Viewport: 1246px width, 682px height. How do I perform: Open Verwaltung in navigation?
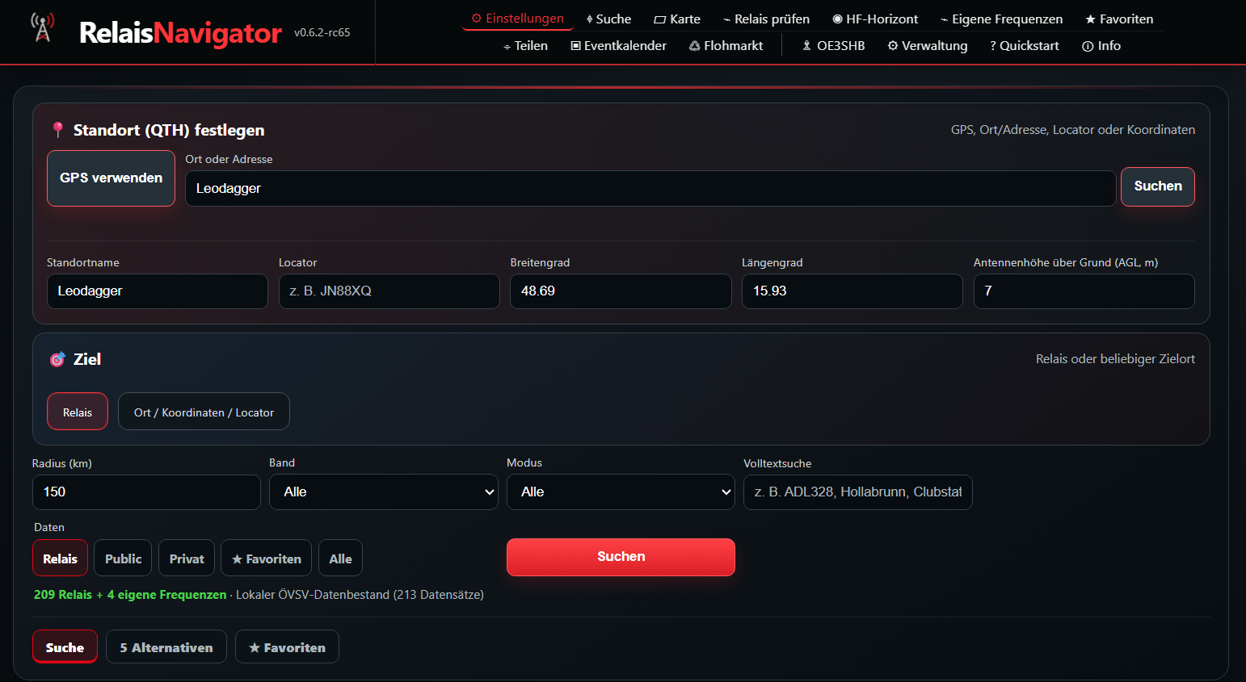928,46
